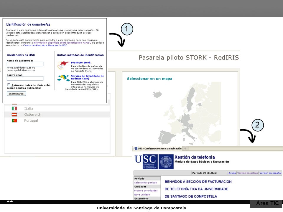Image resolution: width=283 pixels, height=212 pixels.
Task: Click the Italia flag icon
Action: click(x=14, y=109)
